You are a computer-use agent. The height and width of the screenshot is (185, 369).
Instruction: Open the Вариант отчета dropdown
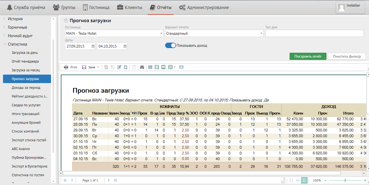coord(261,34)
